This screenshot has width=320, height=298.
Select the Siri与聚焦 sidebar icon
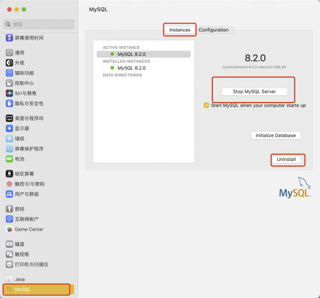[9, 93]
